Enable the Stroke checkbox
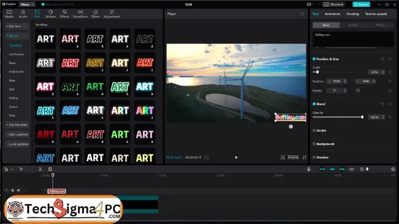This screenshot has height=224, width=399. tap(314, 130)
